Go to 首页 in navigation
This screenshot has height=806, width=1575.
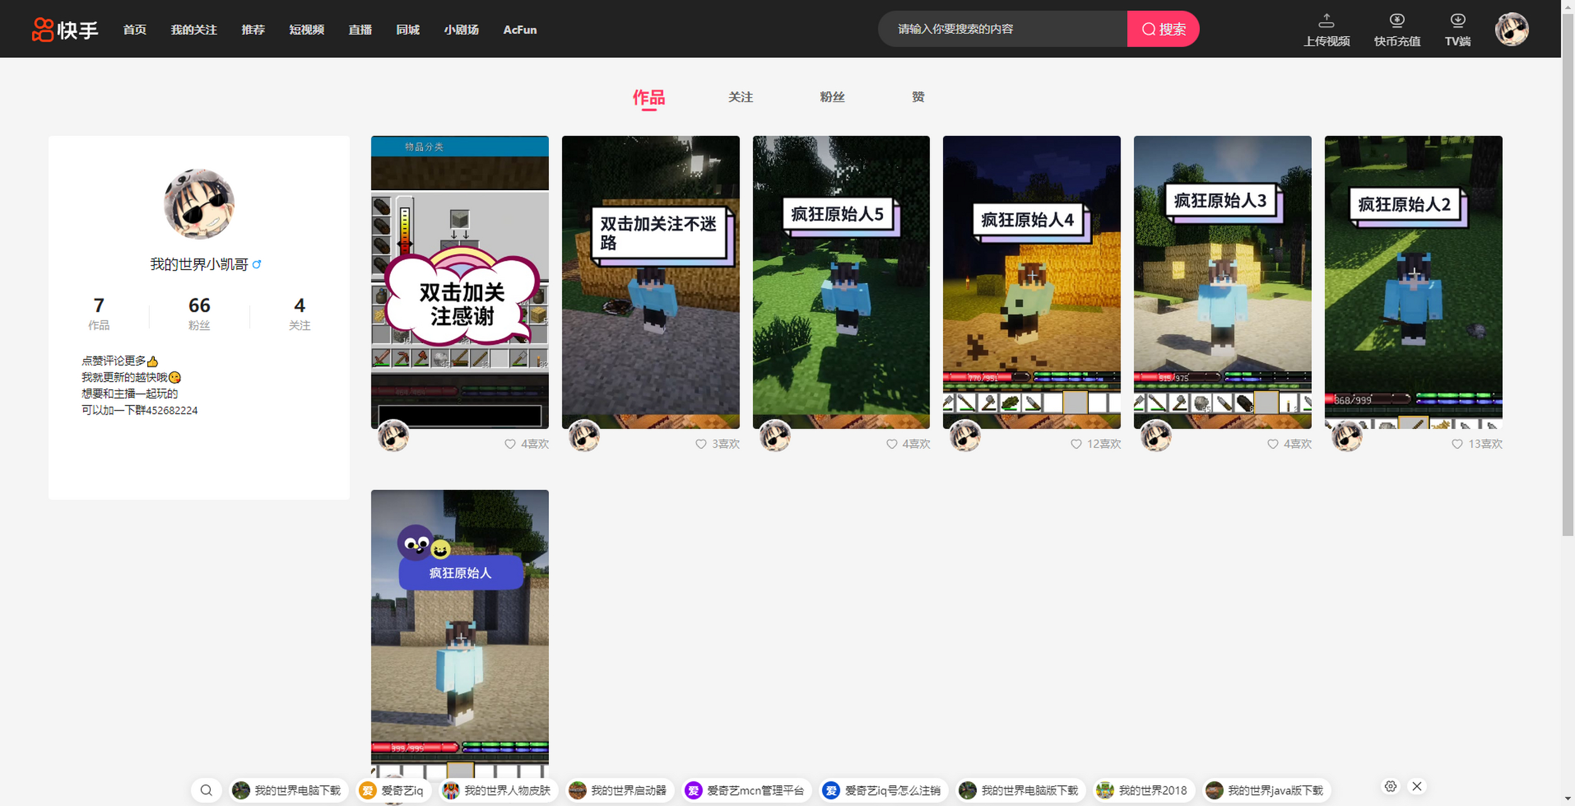pos(135,30)
